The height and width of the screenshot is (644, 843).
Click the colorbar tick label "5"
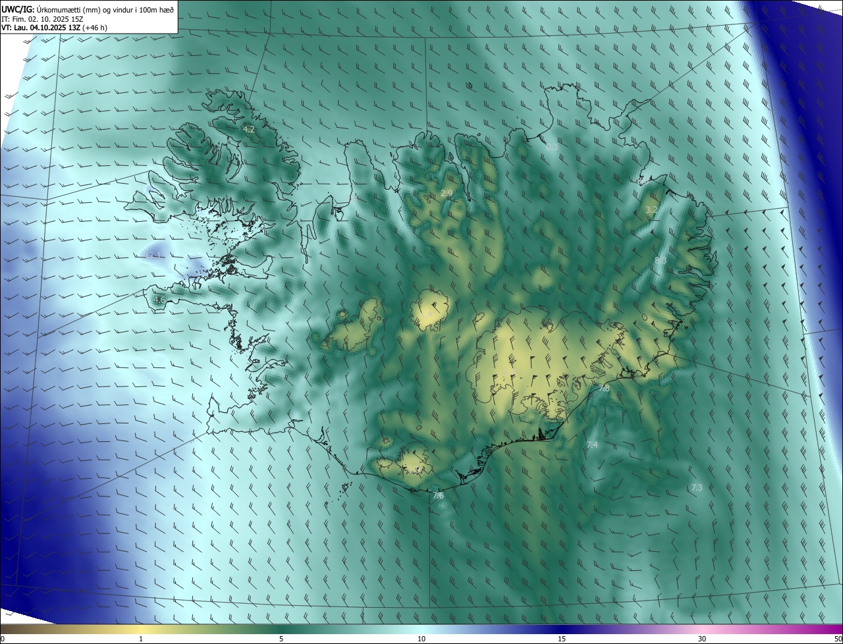(x=281, y=639)
